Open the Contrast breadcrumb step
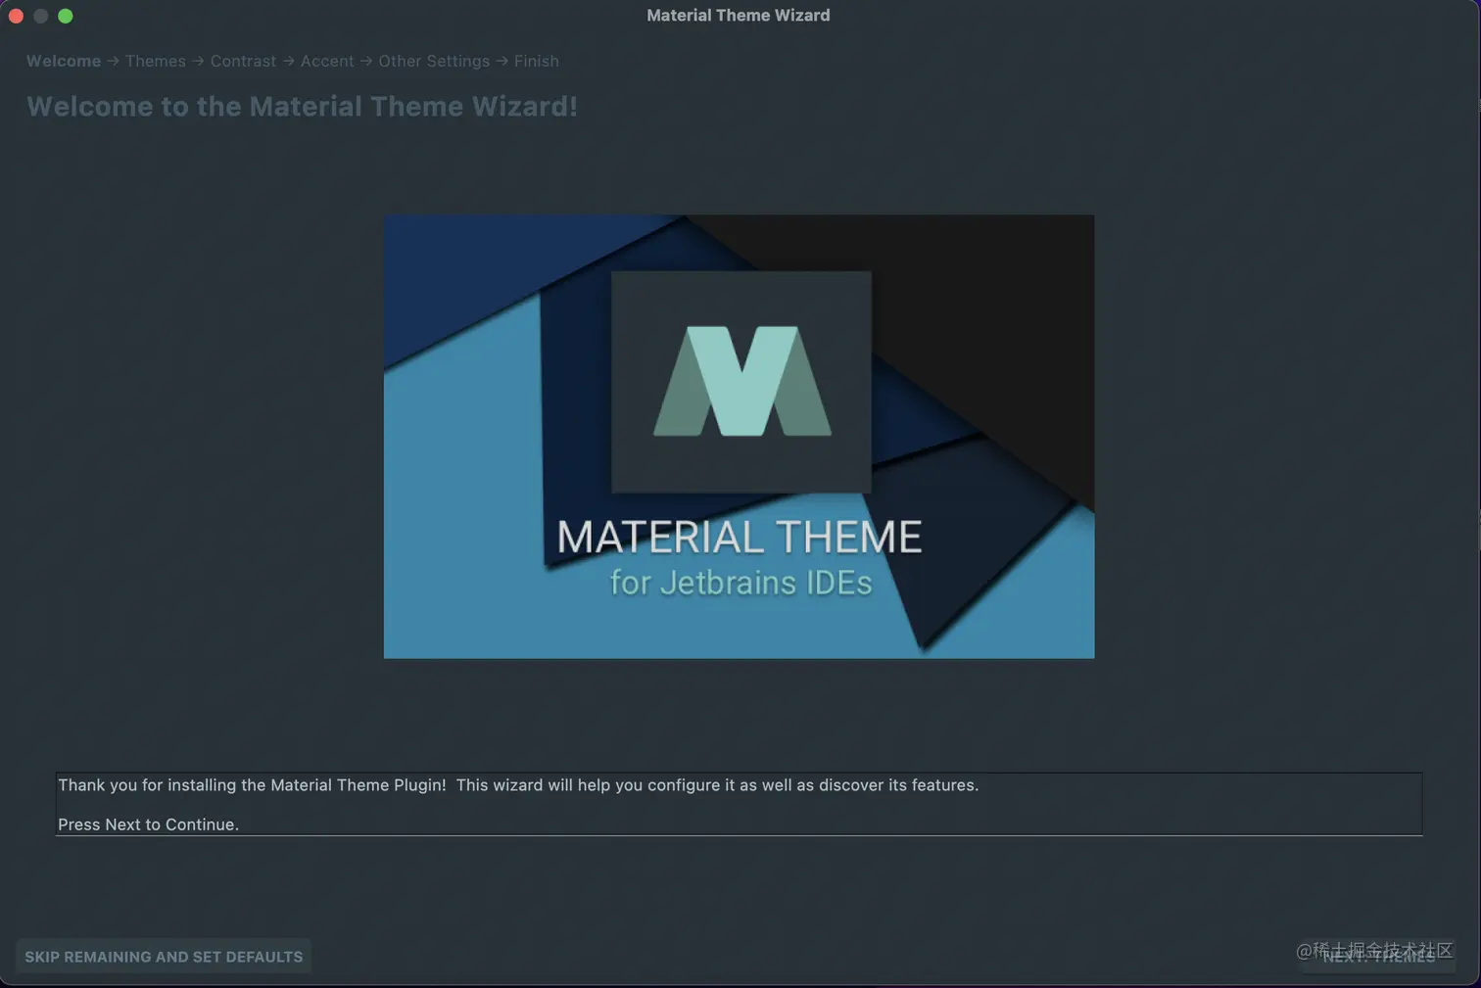Screen dimensions: 1481x988 tap(243, 61)
